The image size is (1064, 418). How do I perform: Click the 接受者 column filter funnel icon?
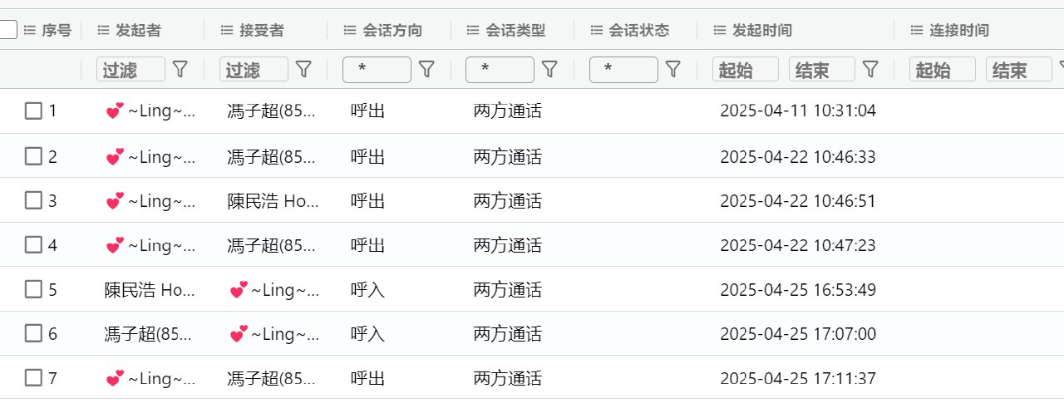(x=303, y=70)
